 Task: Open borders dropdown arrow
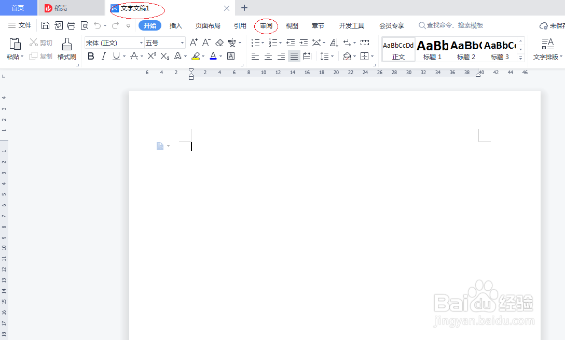[x=372, y=56]
